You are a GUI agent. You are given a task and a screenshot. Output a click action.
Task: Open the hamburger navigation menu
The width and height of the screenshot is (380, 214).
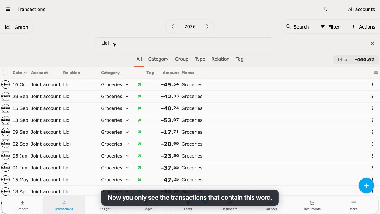8,9
